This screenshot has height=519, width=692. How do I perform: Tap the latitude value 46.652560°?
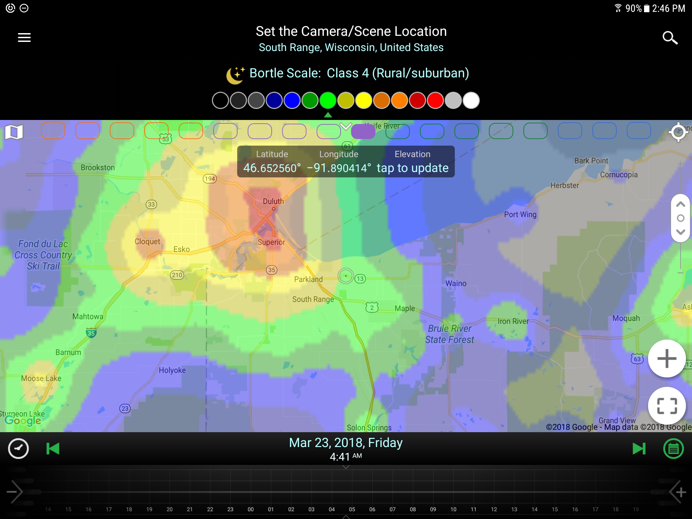click(x=272, y=168)
